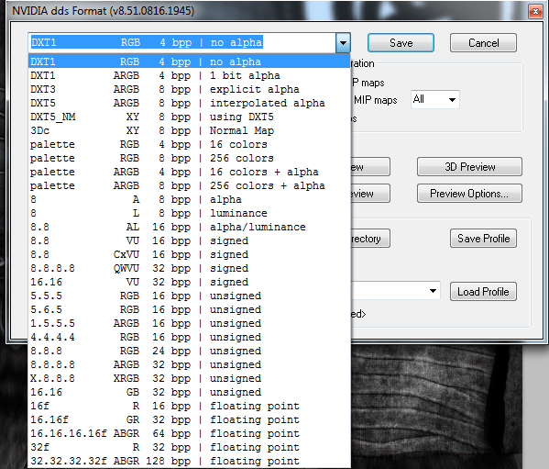Select 16.16 VU 32 bpp signed
The image size is (549, 469).
tap(189, 282)
